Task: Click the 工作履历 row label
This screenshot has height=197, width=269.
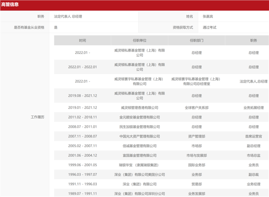Action: point(37,117)
